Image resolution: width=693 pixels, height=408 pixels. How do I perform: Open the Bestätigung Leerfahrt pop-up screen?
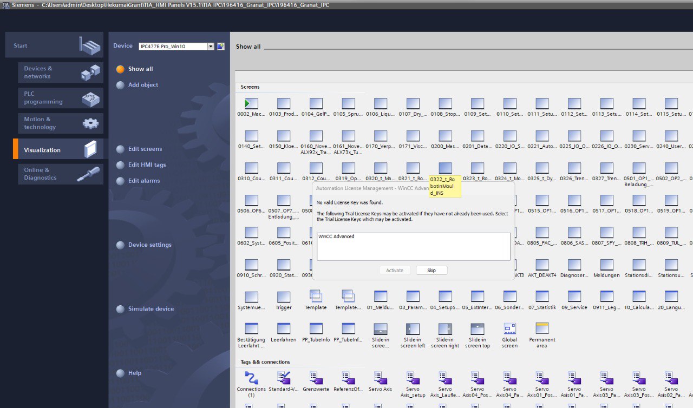pyautogui.click(x=251, y=328)
